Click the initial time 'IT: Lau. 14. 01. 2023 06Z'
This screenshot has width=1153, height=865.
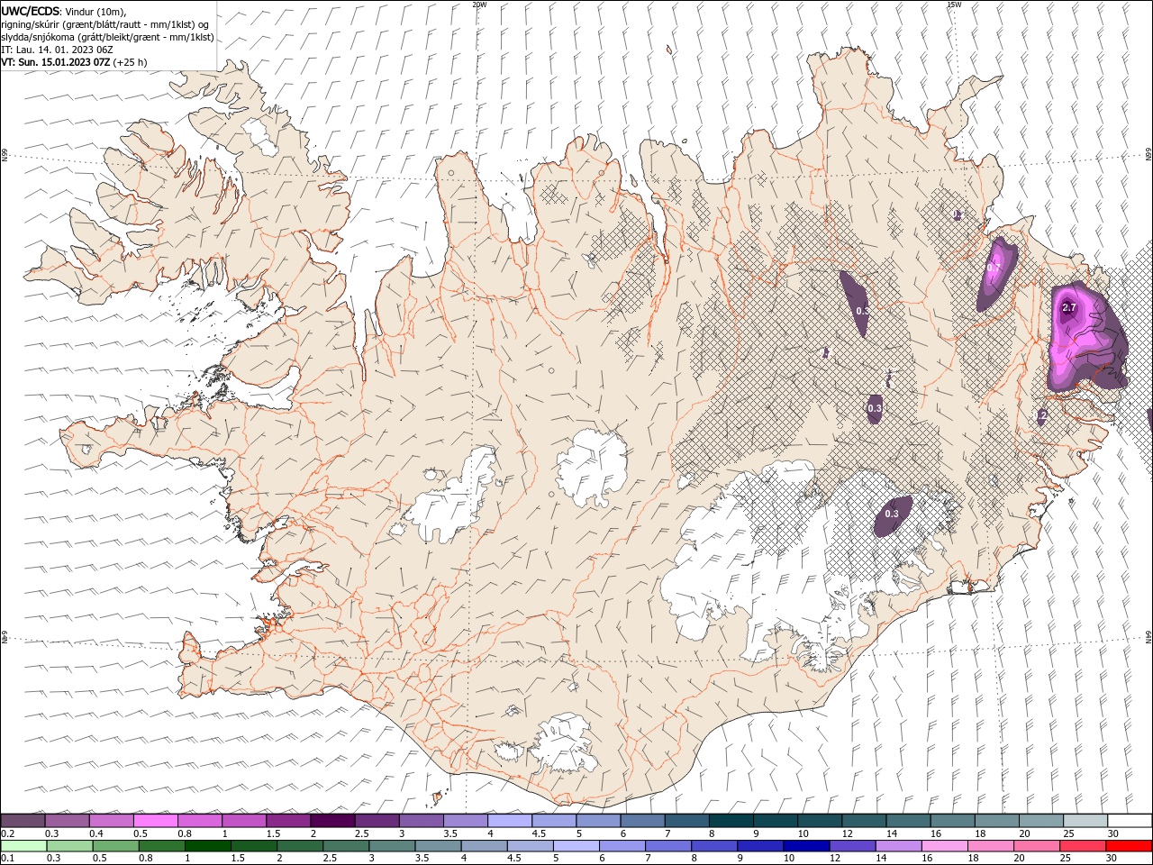point(57,50)
